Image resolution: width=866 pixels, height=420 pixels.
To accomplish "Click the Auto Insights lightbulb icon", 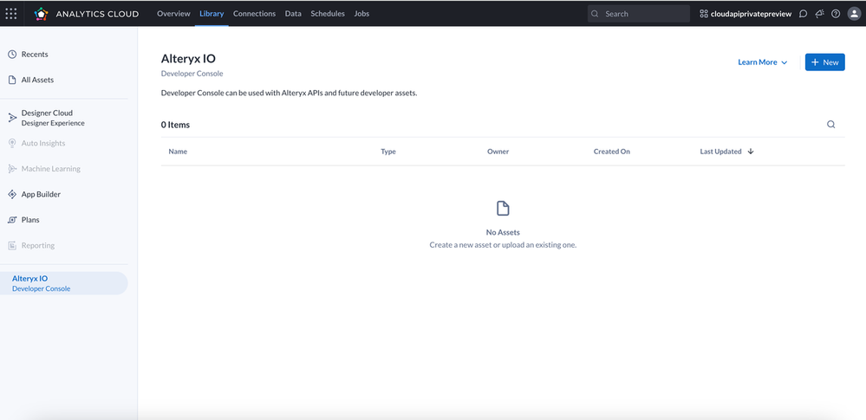I will point(12,144).
